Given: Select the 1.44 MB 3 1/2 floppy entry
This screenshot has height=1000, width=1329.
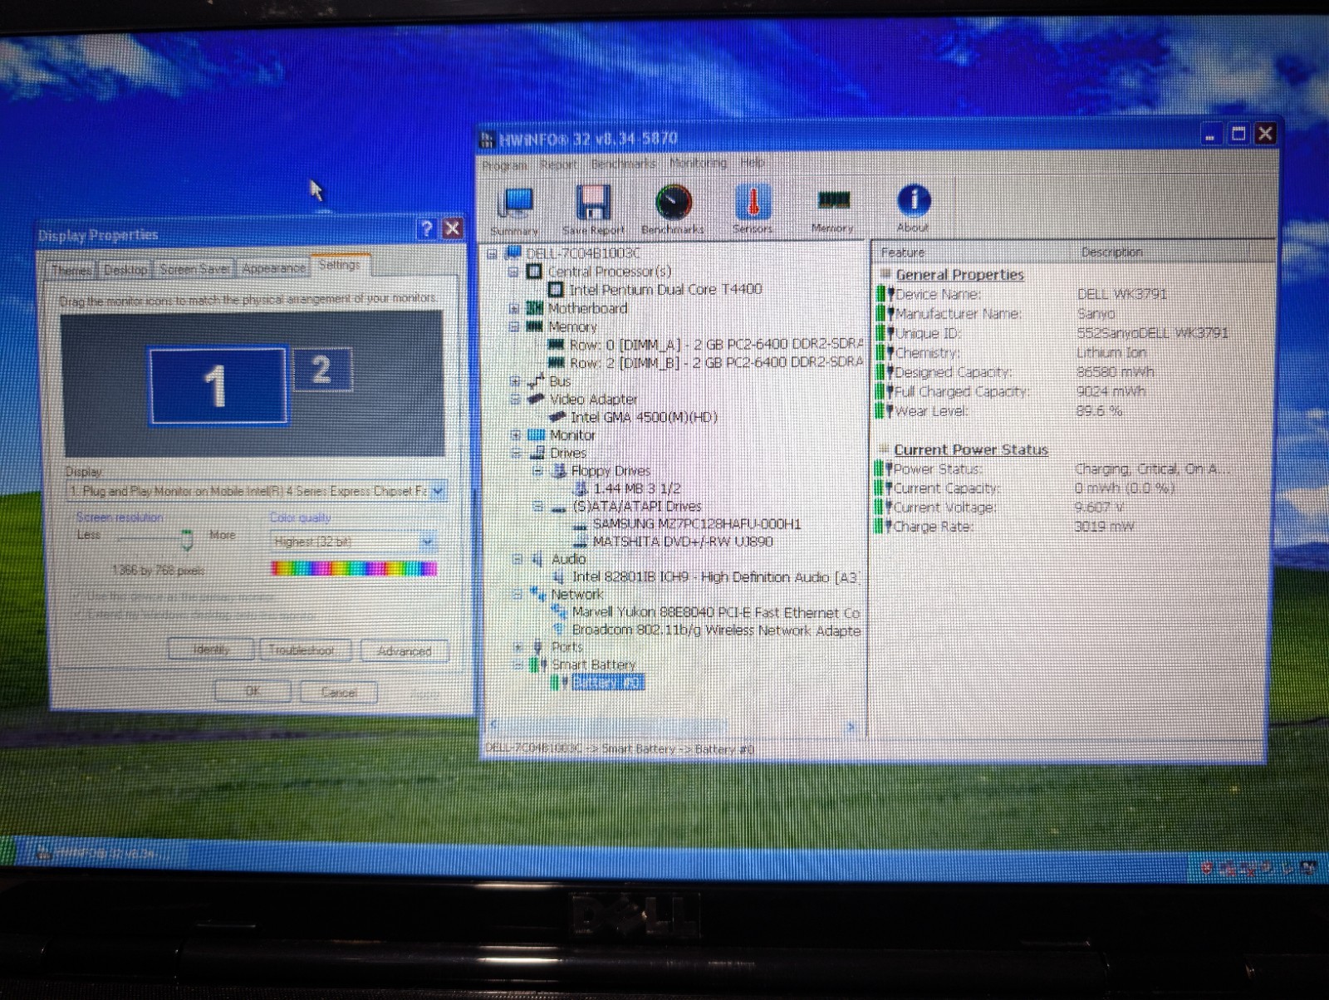Looking at the screenshot, I should pyautogui.click(x=637, y=488).
